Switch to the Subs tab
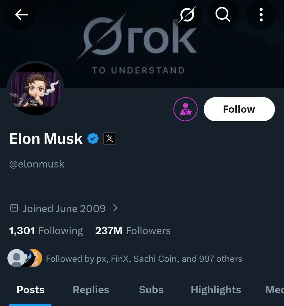 151,290
